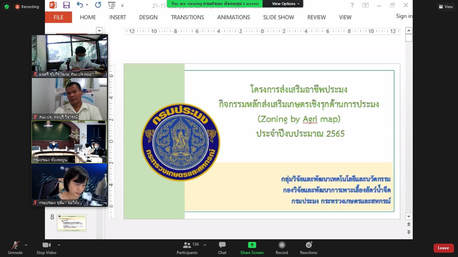Unmute the microphone in Zoom
The image size is (458, 257).
pyautogui.click(x=15, y=248)
